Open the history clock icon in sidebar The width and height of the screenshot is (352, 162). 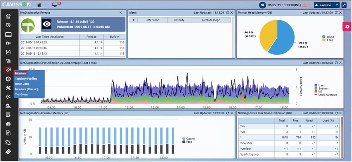click(8, 25)
